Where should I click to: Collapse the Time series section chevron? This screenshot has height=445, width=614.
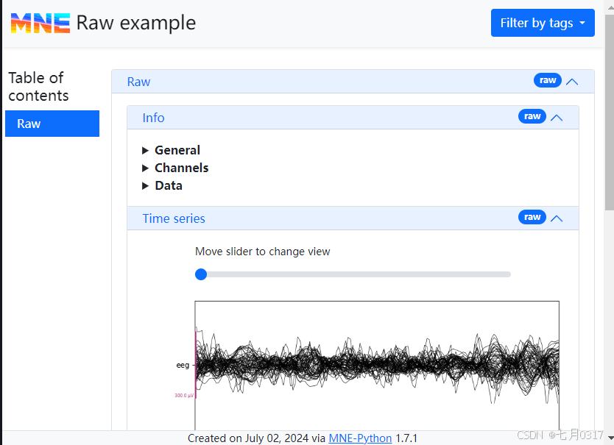point(557,218)
